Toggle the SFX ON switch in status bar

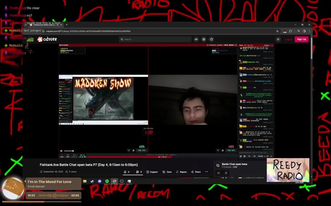68,156
